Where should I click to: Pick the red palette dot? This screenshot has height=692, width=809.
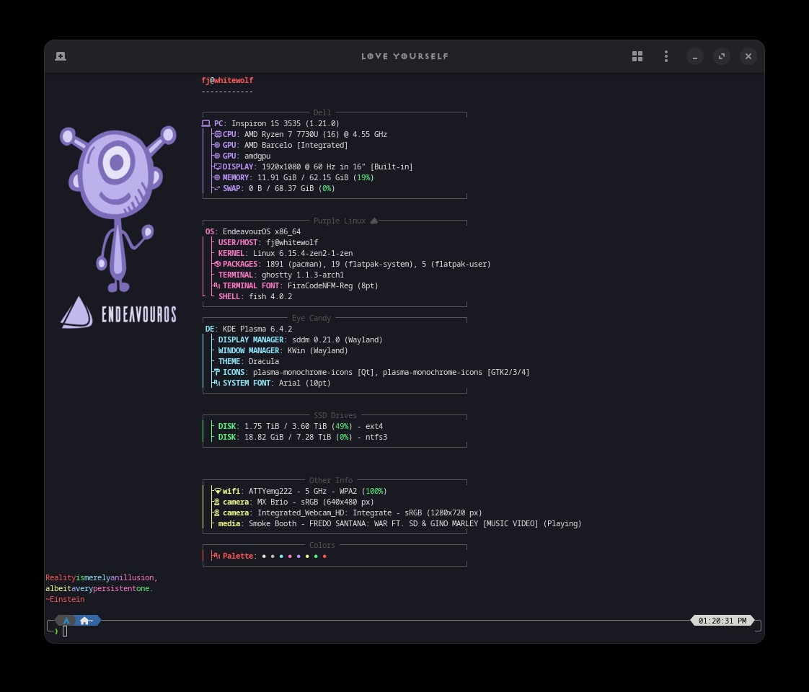[x=324, y=556]
